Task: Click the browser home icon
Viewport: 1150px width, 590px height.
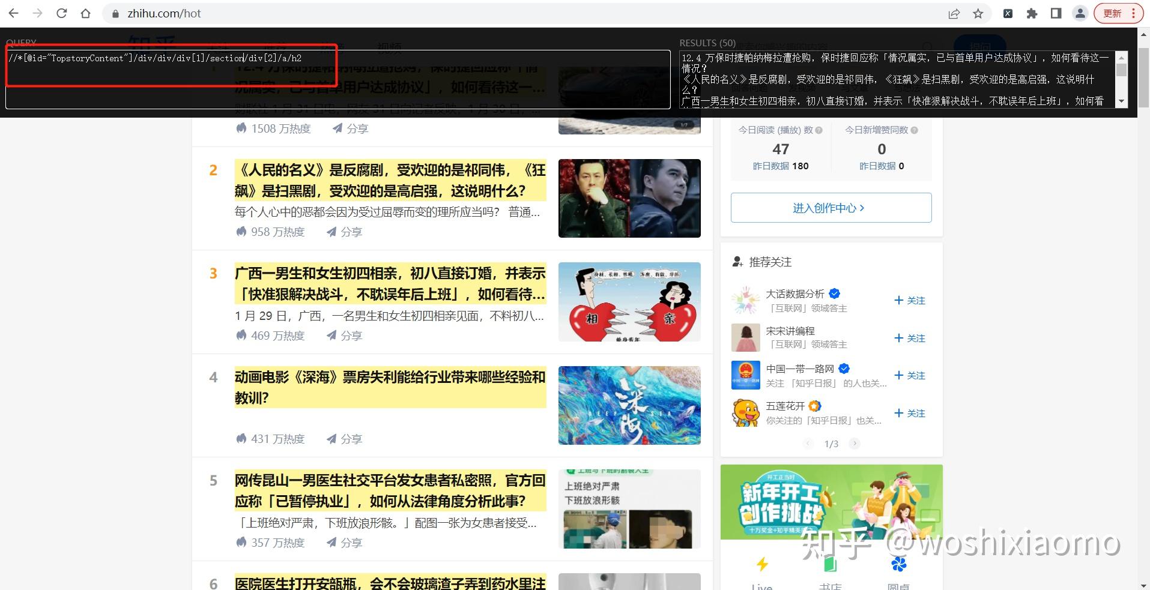Action: click(x=85, y=13)
